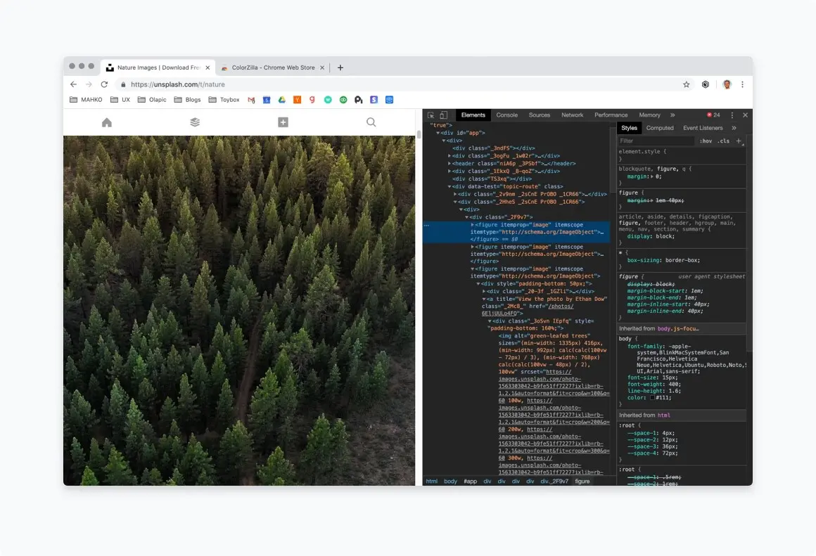Image resolution: width=816 pixels, height=556 pixels.
Task: Open Unsplash collections via the stacked layers icon
Action: (194, 122)
